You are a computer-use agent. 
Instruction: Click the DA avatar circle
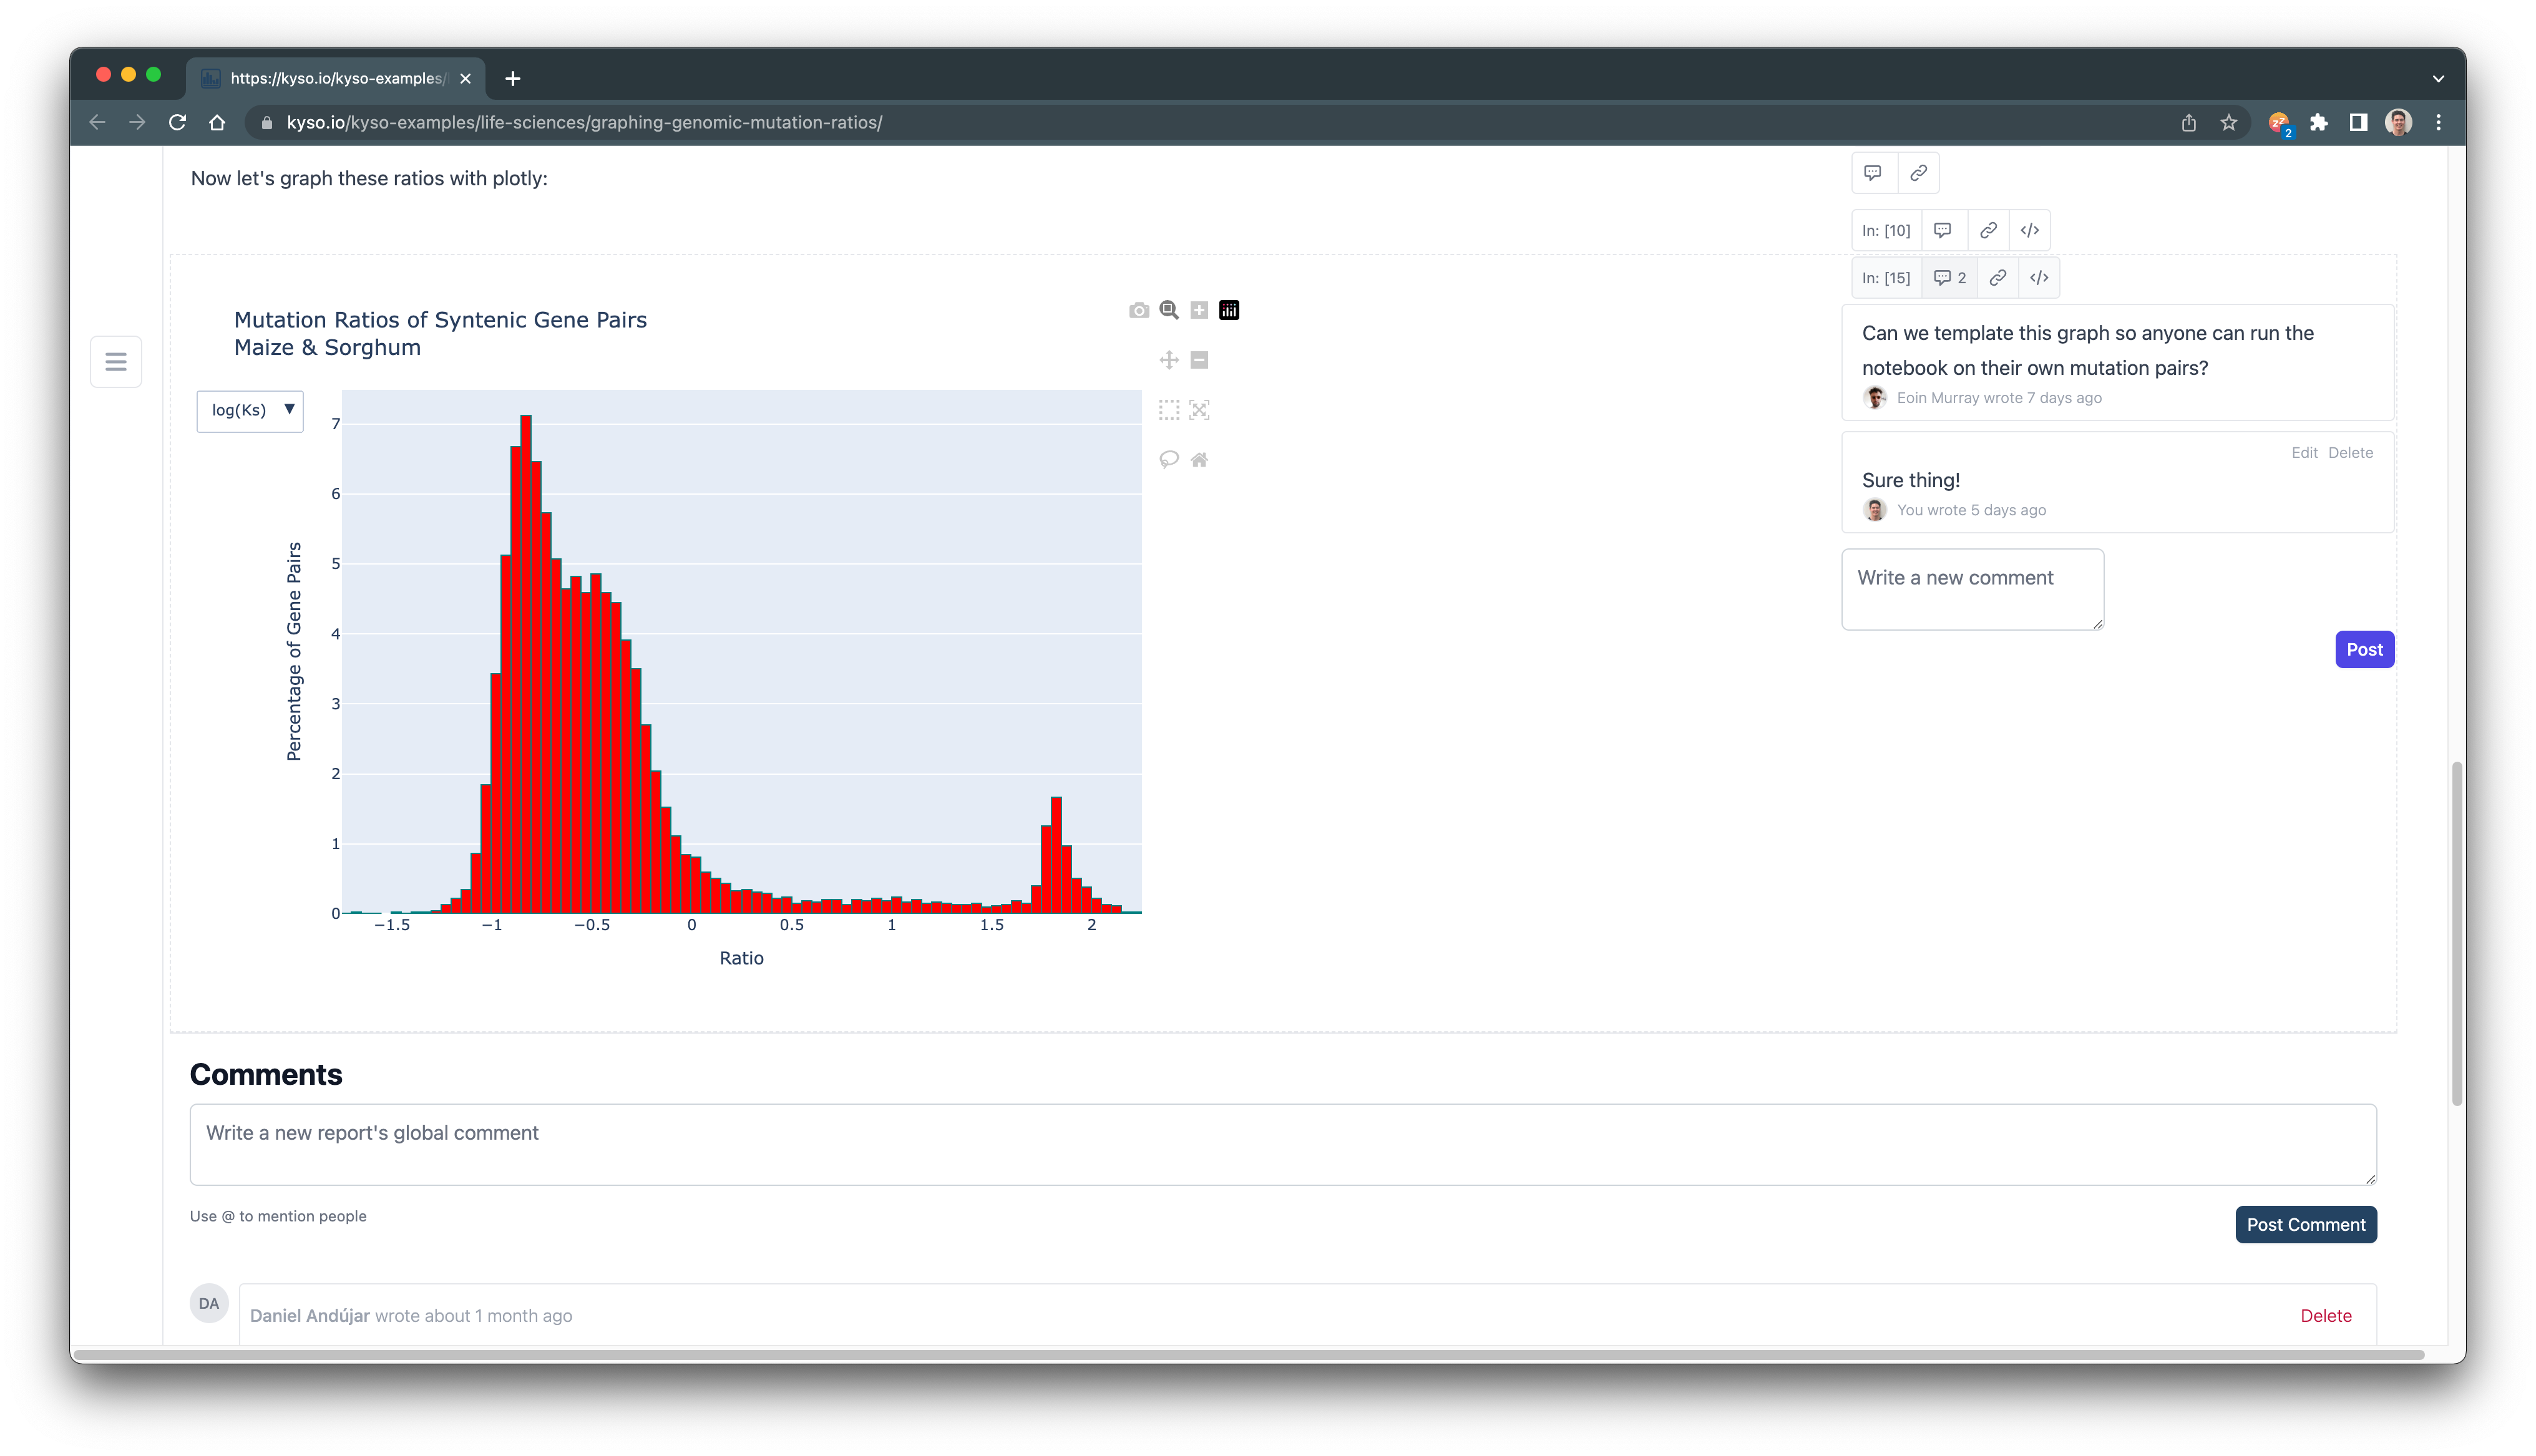coord(209,1304)
